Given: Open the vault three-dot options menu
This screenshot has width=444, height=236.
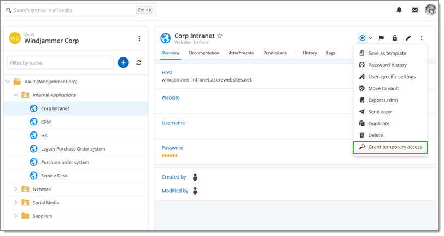Looking at the screenshot, I should pyautogui.click(x=139, y=38).
